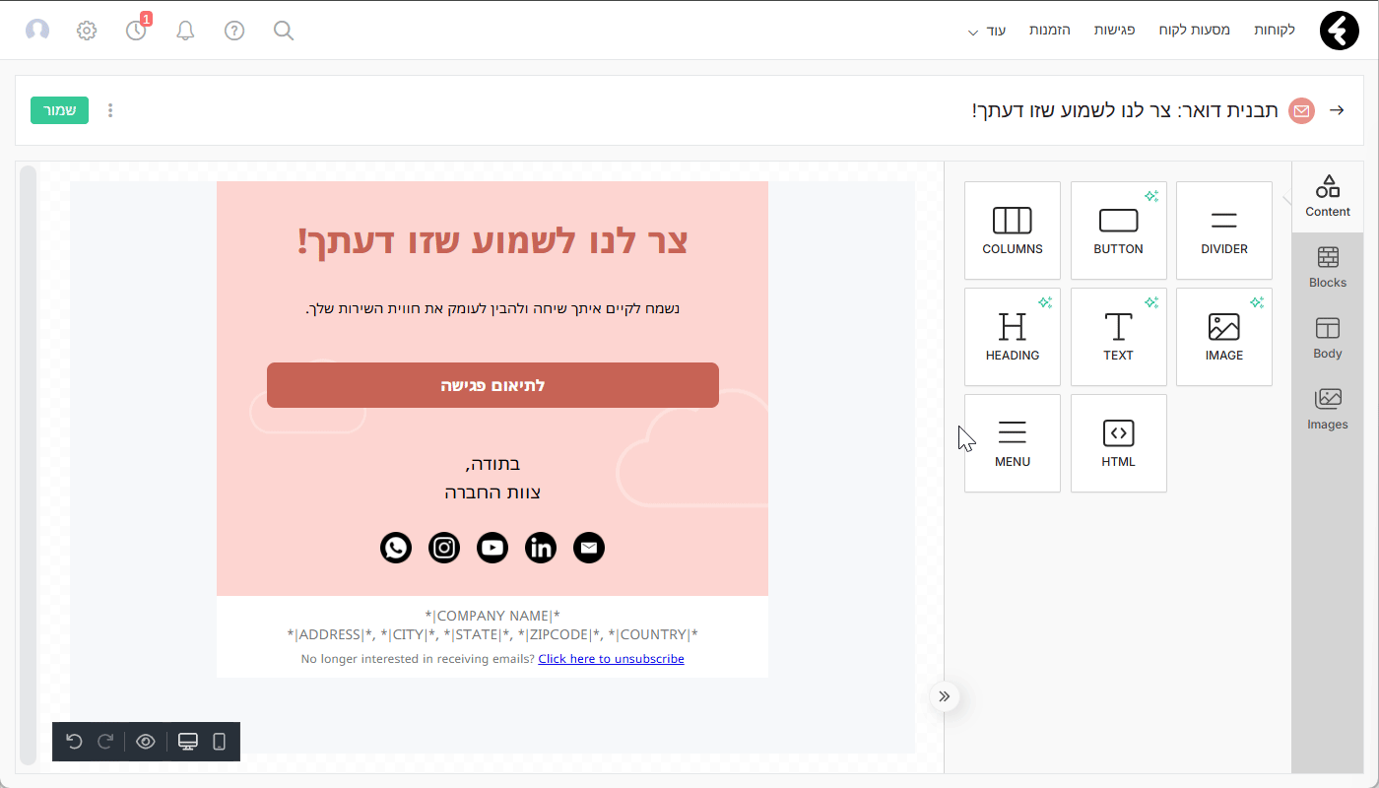
Task: Expand the עוד dropdown menu
Action: click(x=987, y=31)
